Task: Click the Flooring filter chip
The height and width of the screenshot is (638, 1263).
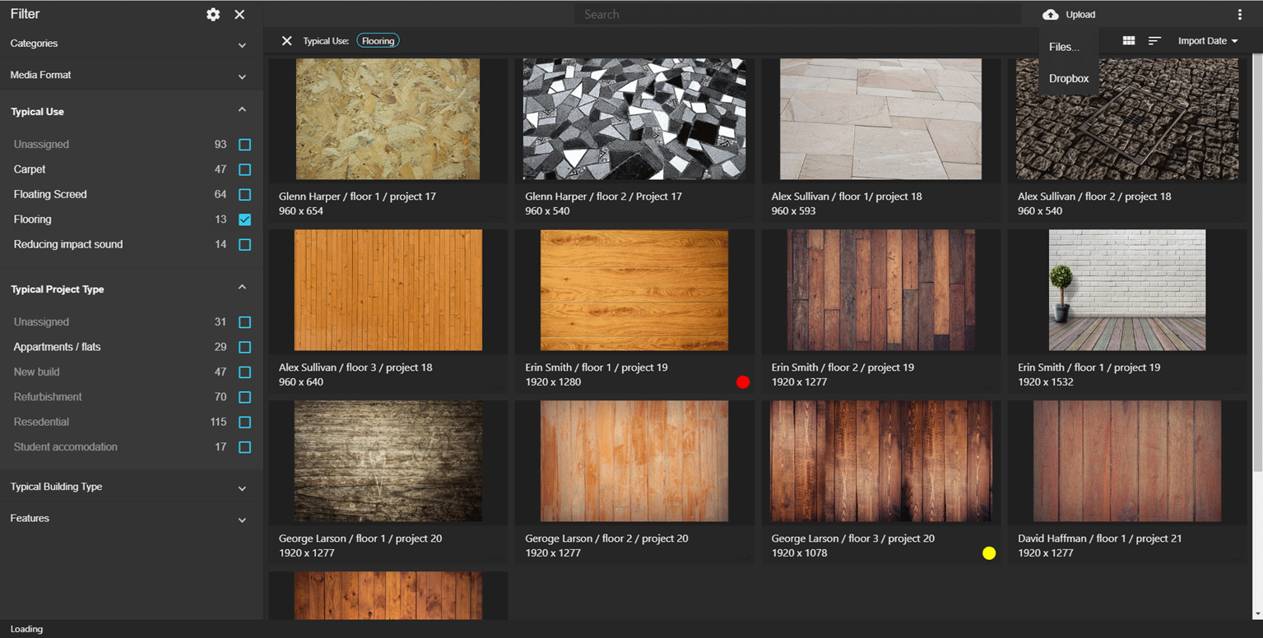Action: tap(378, 41)
